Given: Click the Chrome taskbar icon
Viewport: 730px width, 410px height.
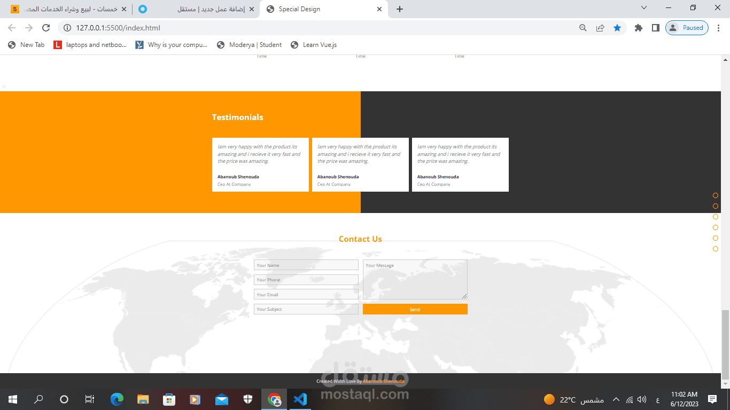Looking at the screenshot, I should click(x=275, y=399).
